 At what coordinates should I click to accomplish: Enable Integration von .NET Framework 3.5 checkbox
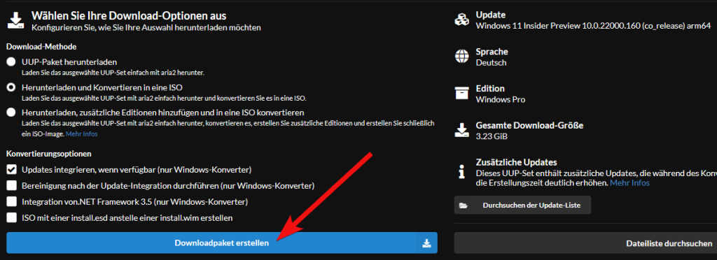(x=11, y=201)
